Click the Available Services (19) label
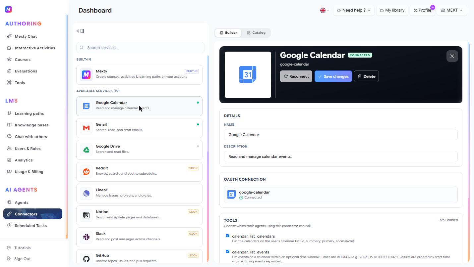Image resolution: width=474 pixels, height=267 pixels. tap(98, 91)
